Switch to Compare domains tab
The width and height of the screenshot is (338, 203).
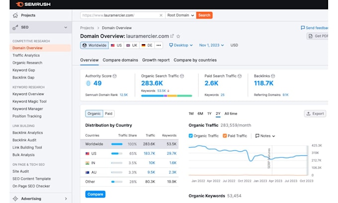120,60
